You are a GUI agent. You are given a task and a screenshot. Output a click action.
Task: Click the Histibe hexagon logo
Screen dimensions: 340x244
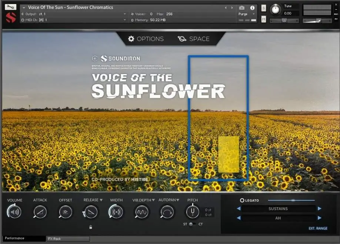tap(94, 58)
